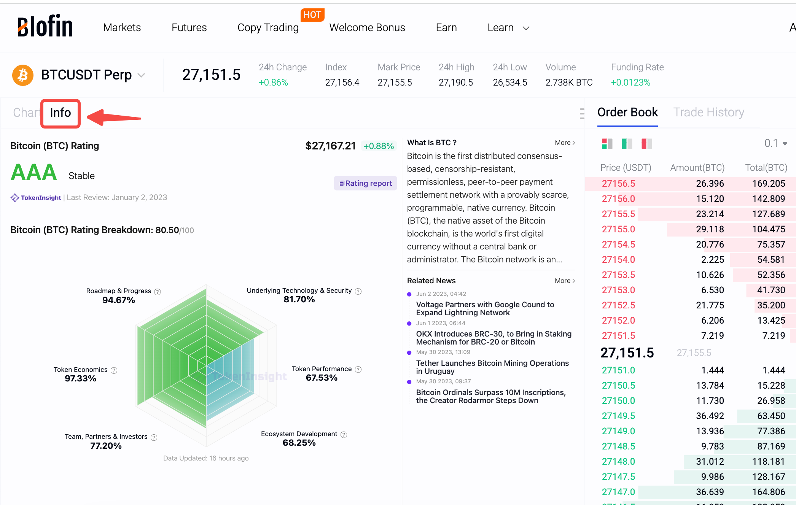Image resolution: width=796 pixels, height=505 pixels.
Task: Click the Volume 2.738K BTC value
Action: click(569, 83)
